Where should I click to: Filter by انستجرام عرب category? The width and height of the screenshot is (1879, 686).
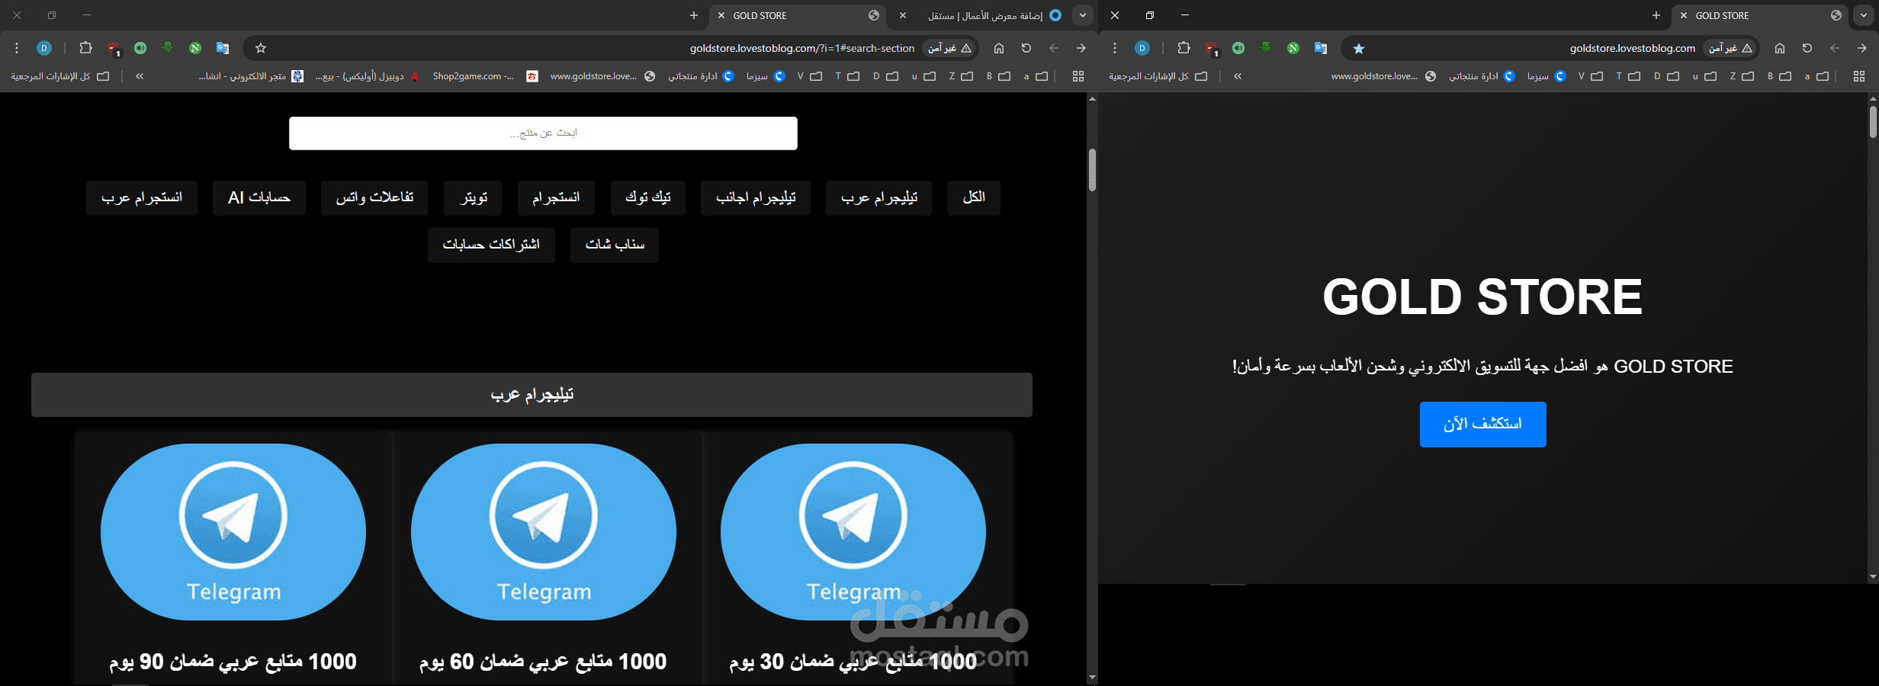(142, 198)
